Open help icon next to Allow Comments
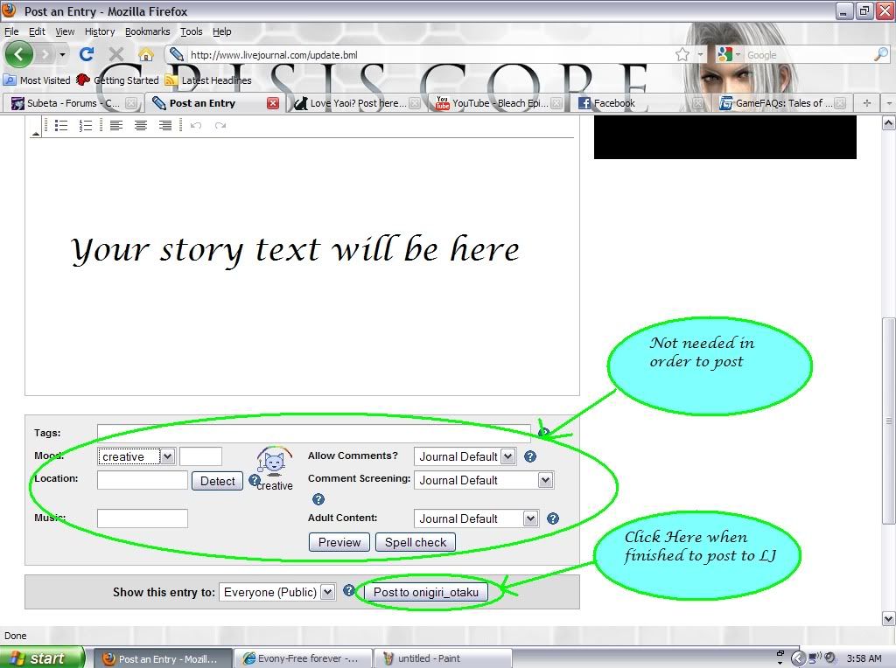 coord(530,456)
